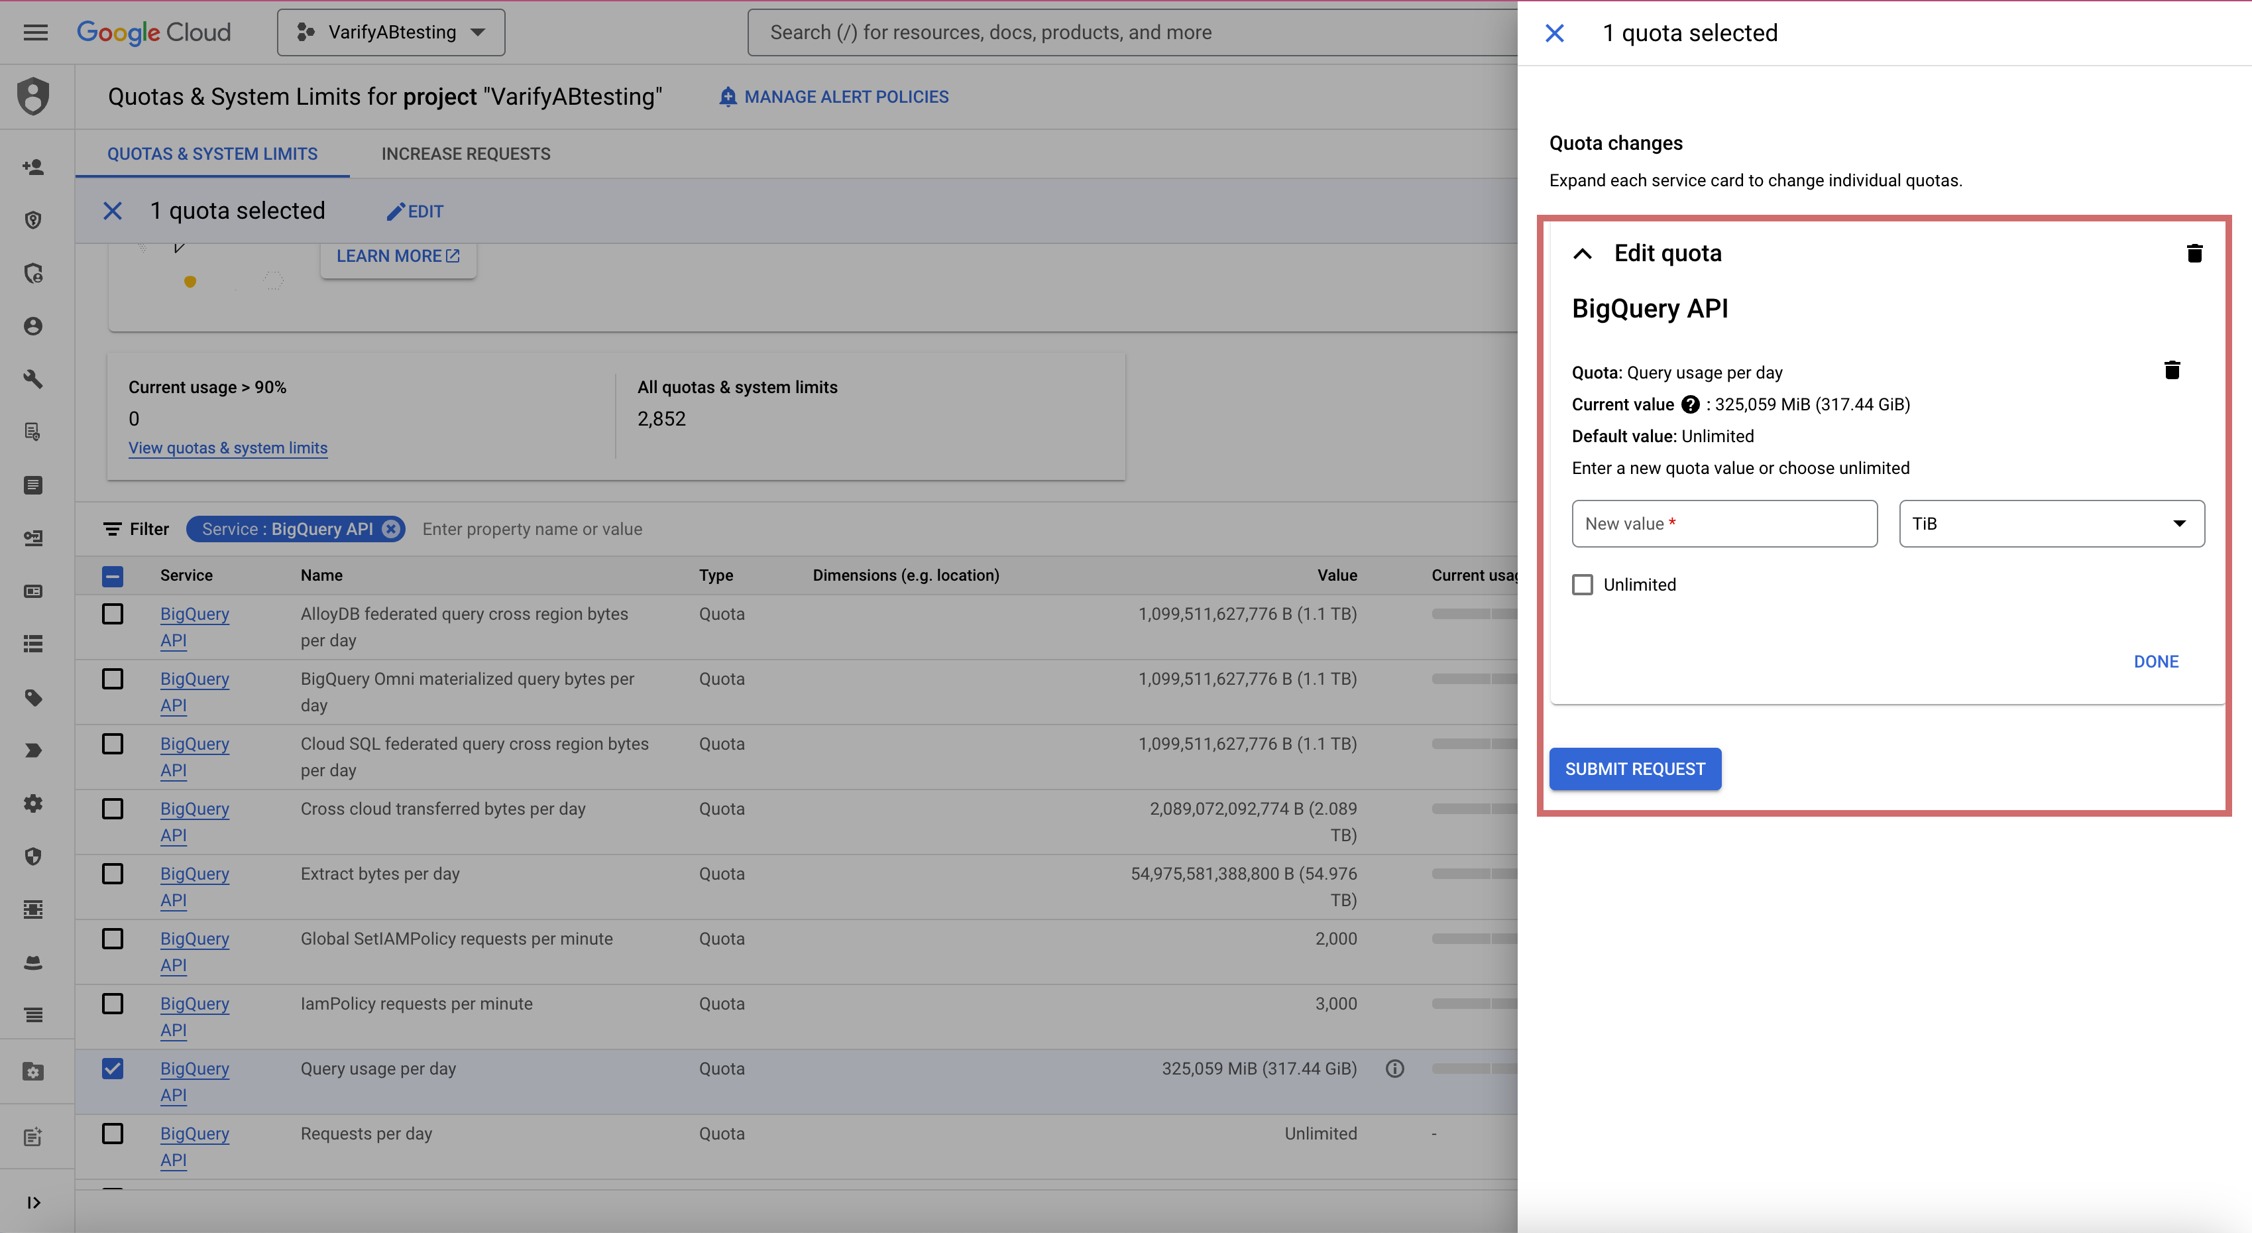
Task: Open the main navigation hamburger menu
Action: (35, 32)
